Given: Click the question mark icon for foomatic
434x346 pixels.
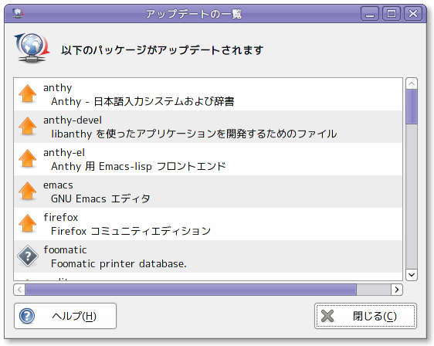Looking at the screenshot, I should 28,256.
